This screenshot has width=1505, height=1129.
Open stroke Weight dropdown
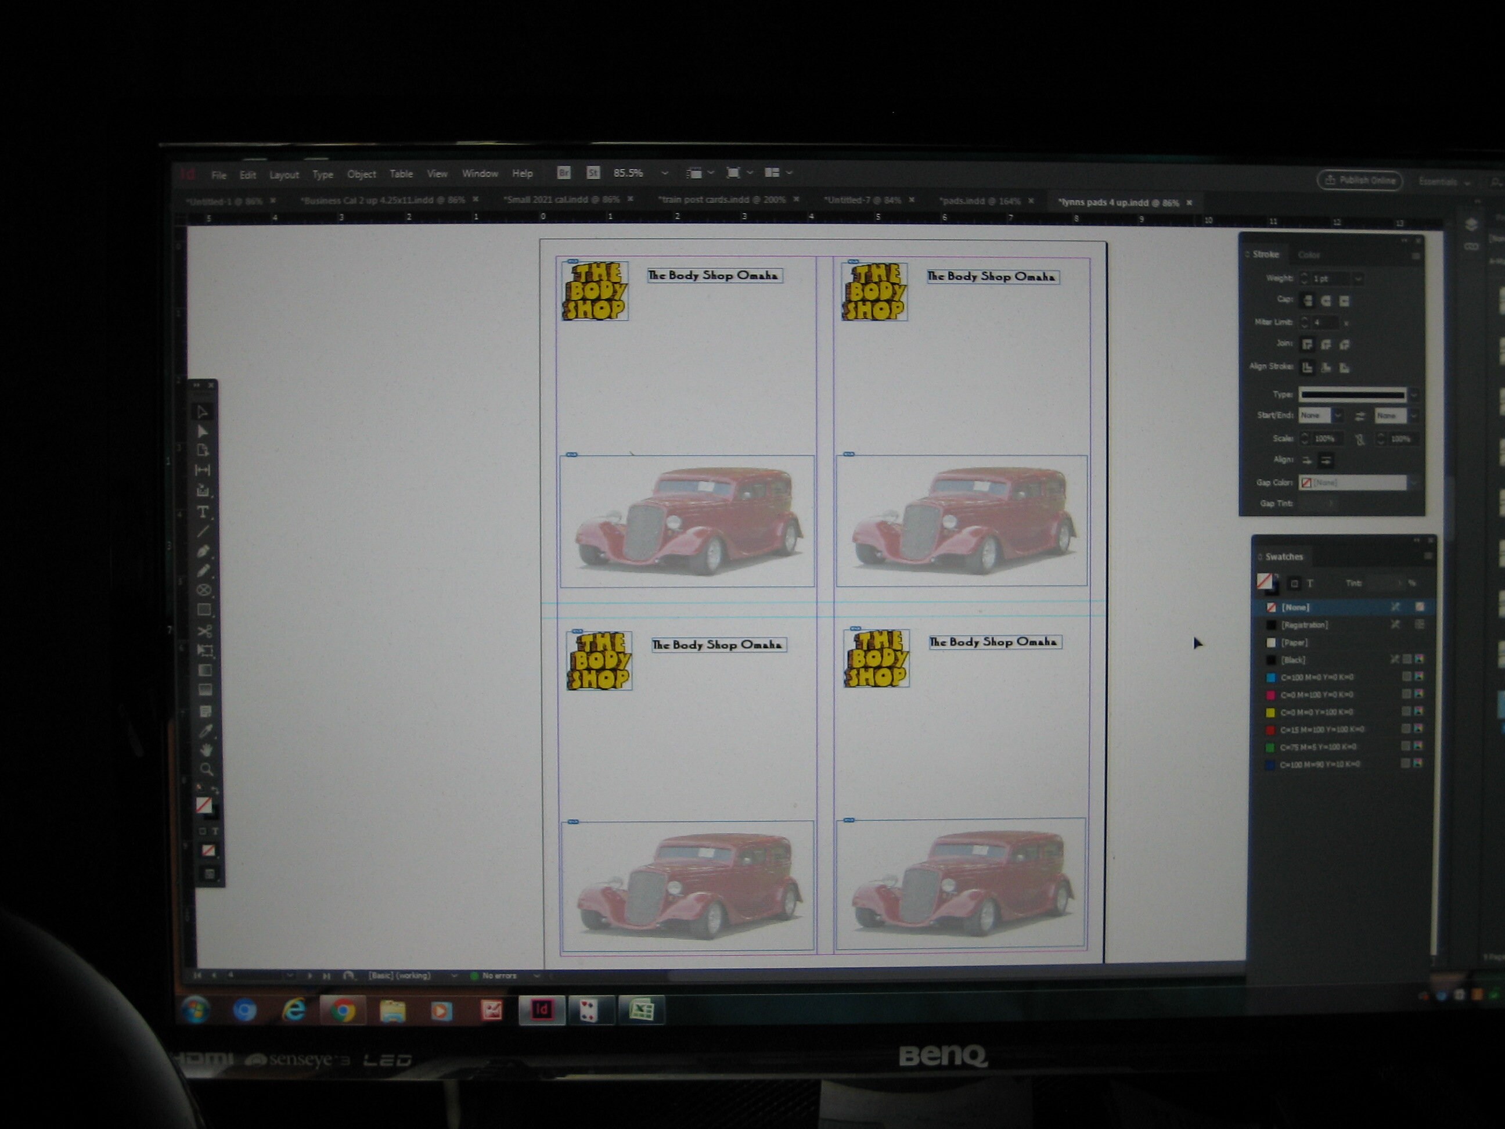tap(1358, 278)
